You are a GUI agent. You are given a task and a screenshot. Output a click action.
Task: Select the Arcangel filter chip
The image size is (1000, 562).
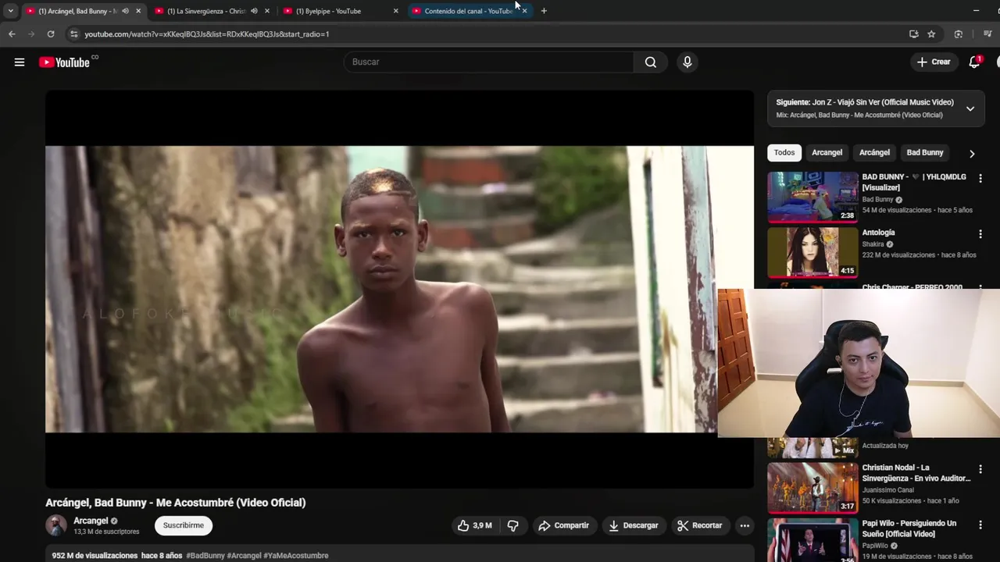tap(827, 153)
